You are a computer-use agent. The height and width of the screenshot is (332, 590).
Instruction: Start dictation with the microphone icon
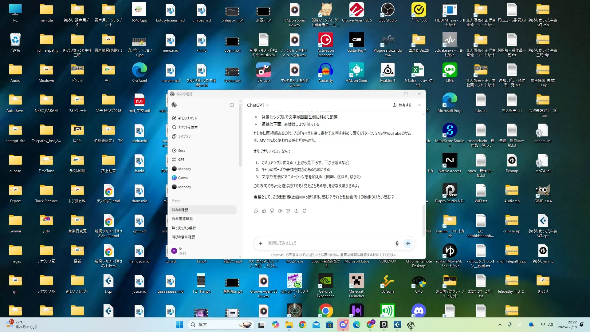click(x=397, y=243)
